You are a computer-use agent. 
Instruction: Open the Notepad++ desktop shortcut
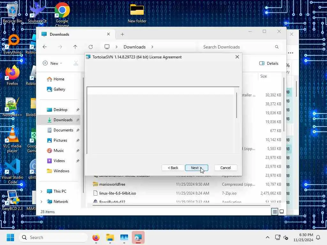(x=12, y=107)
